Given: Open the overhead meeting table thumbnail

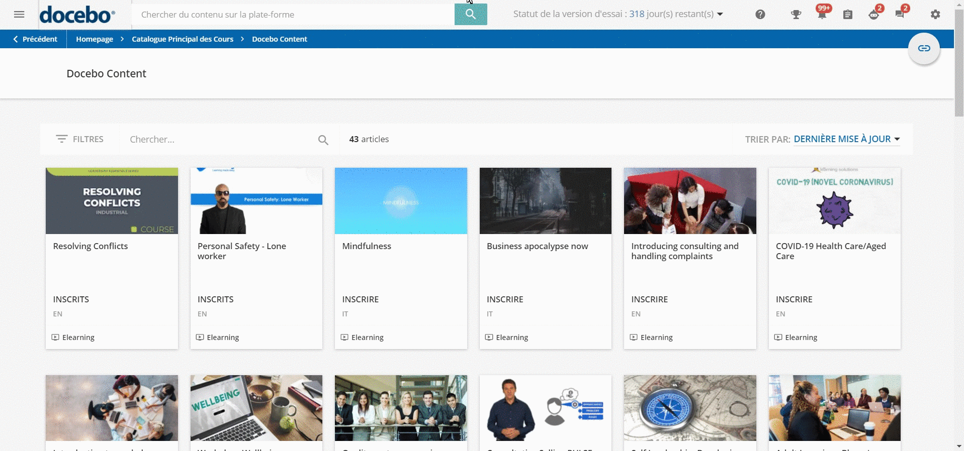Looking at the screenshot, I should 112,408.
